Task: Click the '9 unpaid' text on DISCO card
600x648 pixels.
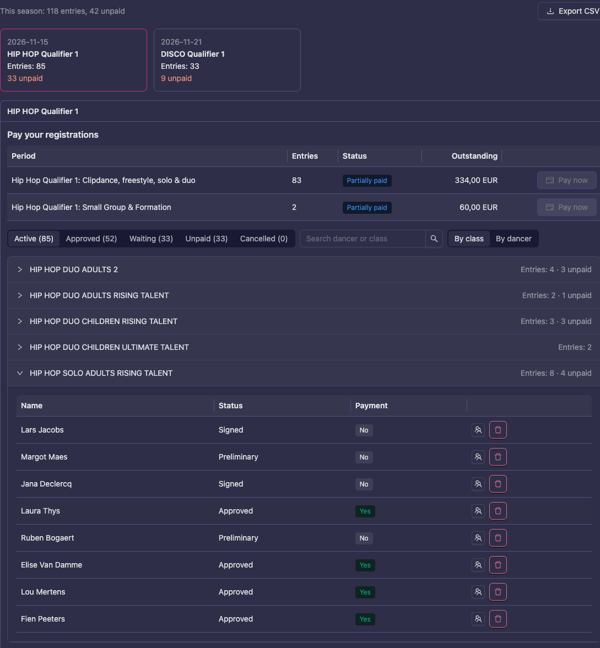Action: coord(176,78)
